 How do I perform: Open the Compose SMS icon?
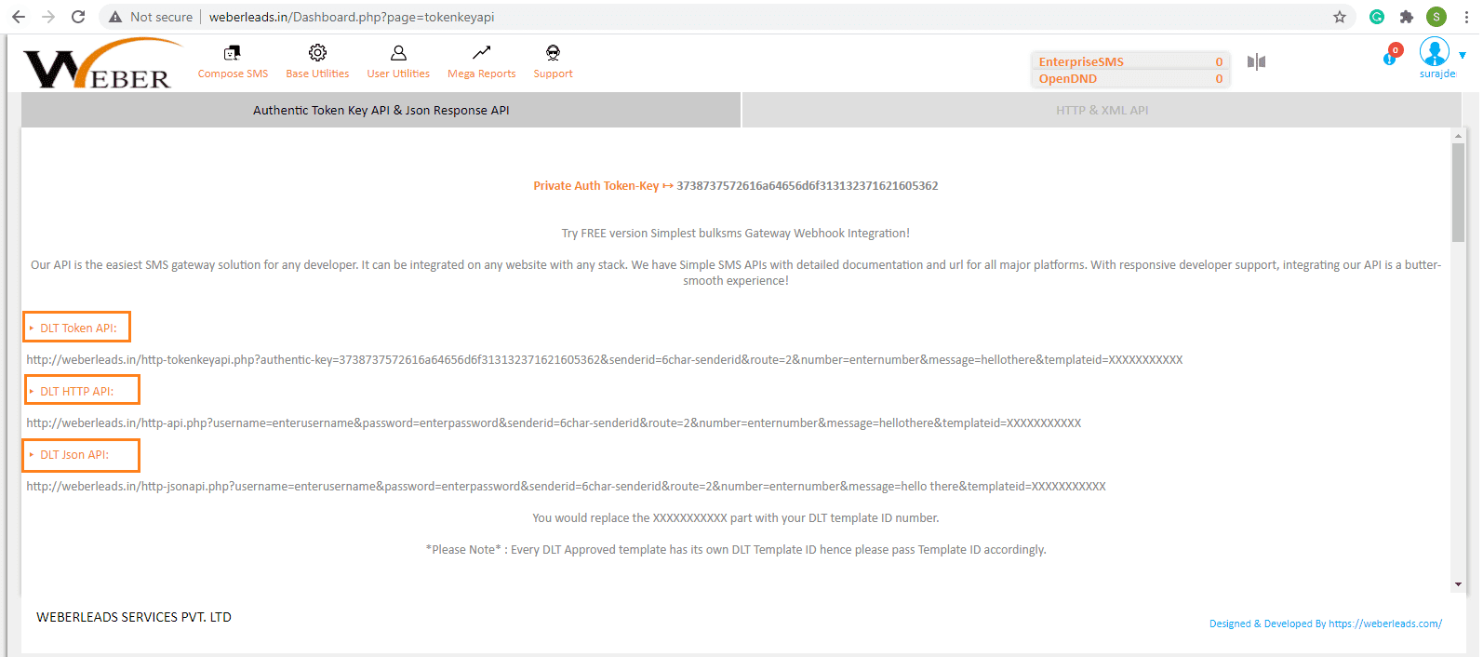[232, 53]
